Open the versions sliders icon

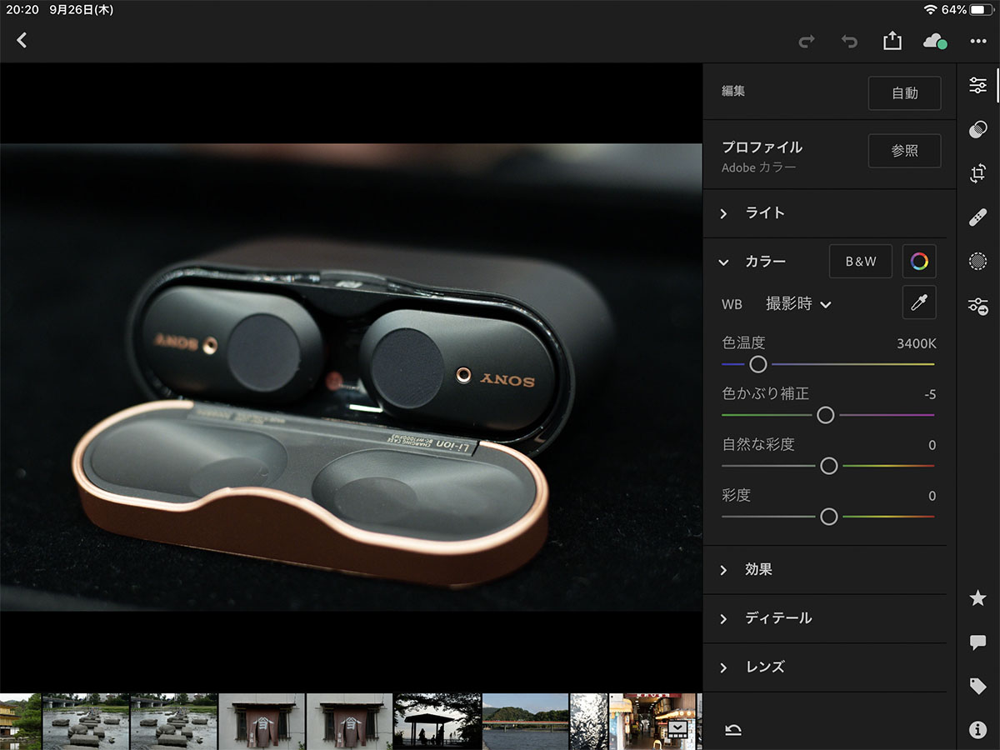978,306
